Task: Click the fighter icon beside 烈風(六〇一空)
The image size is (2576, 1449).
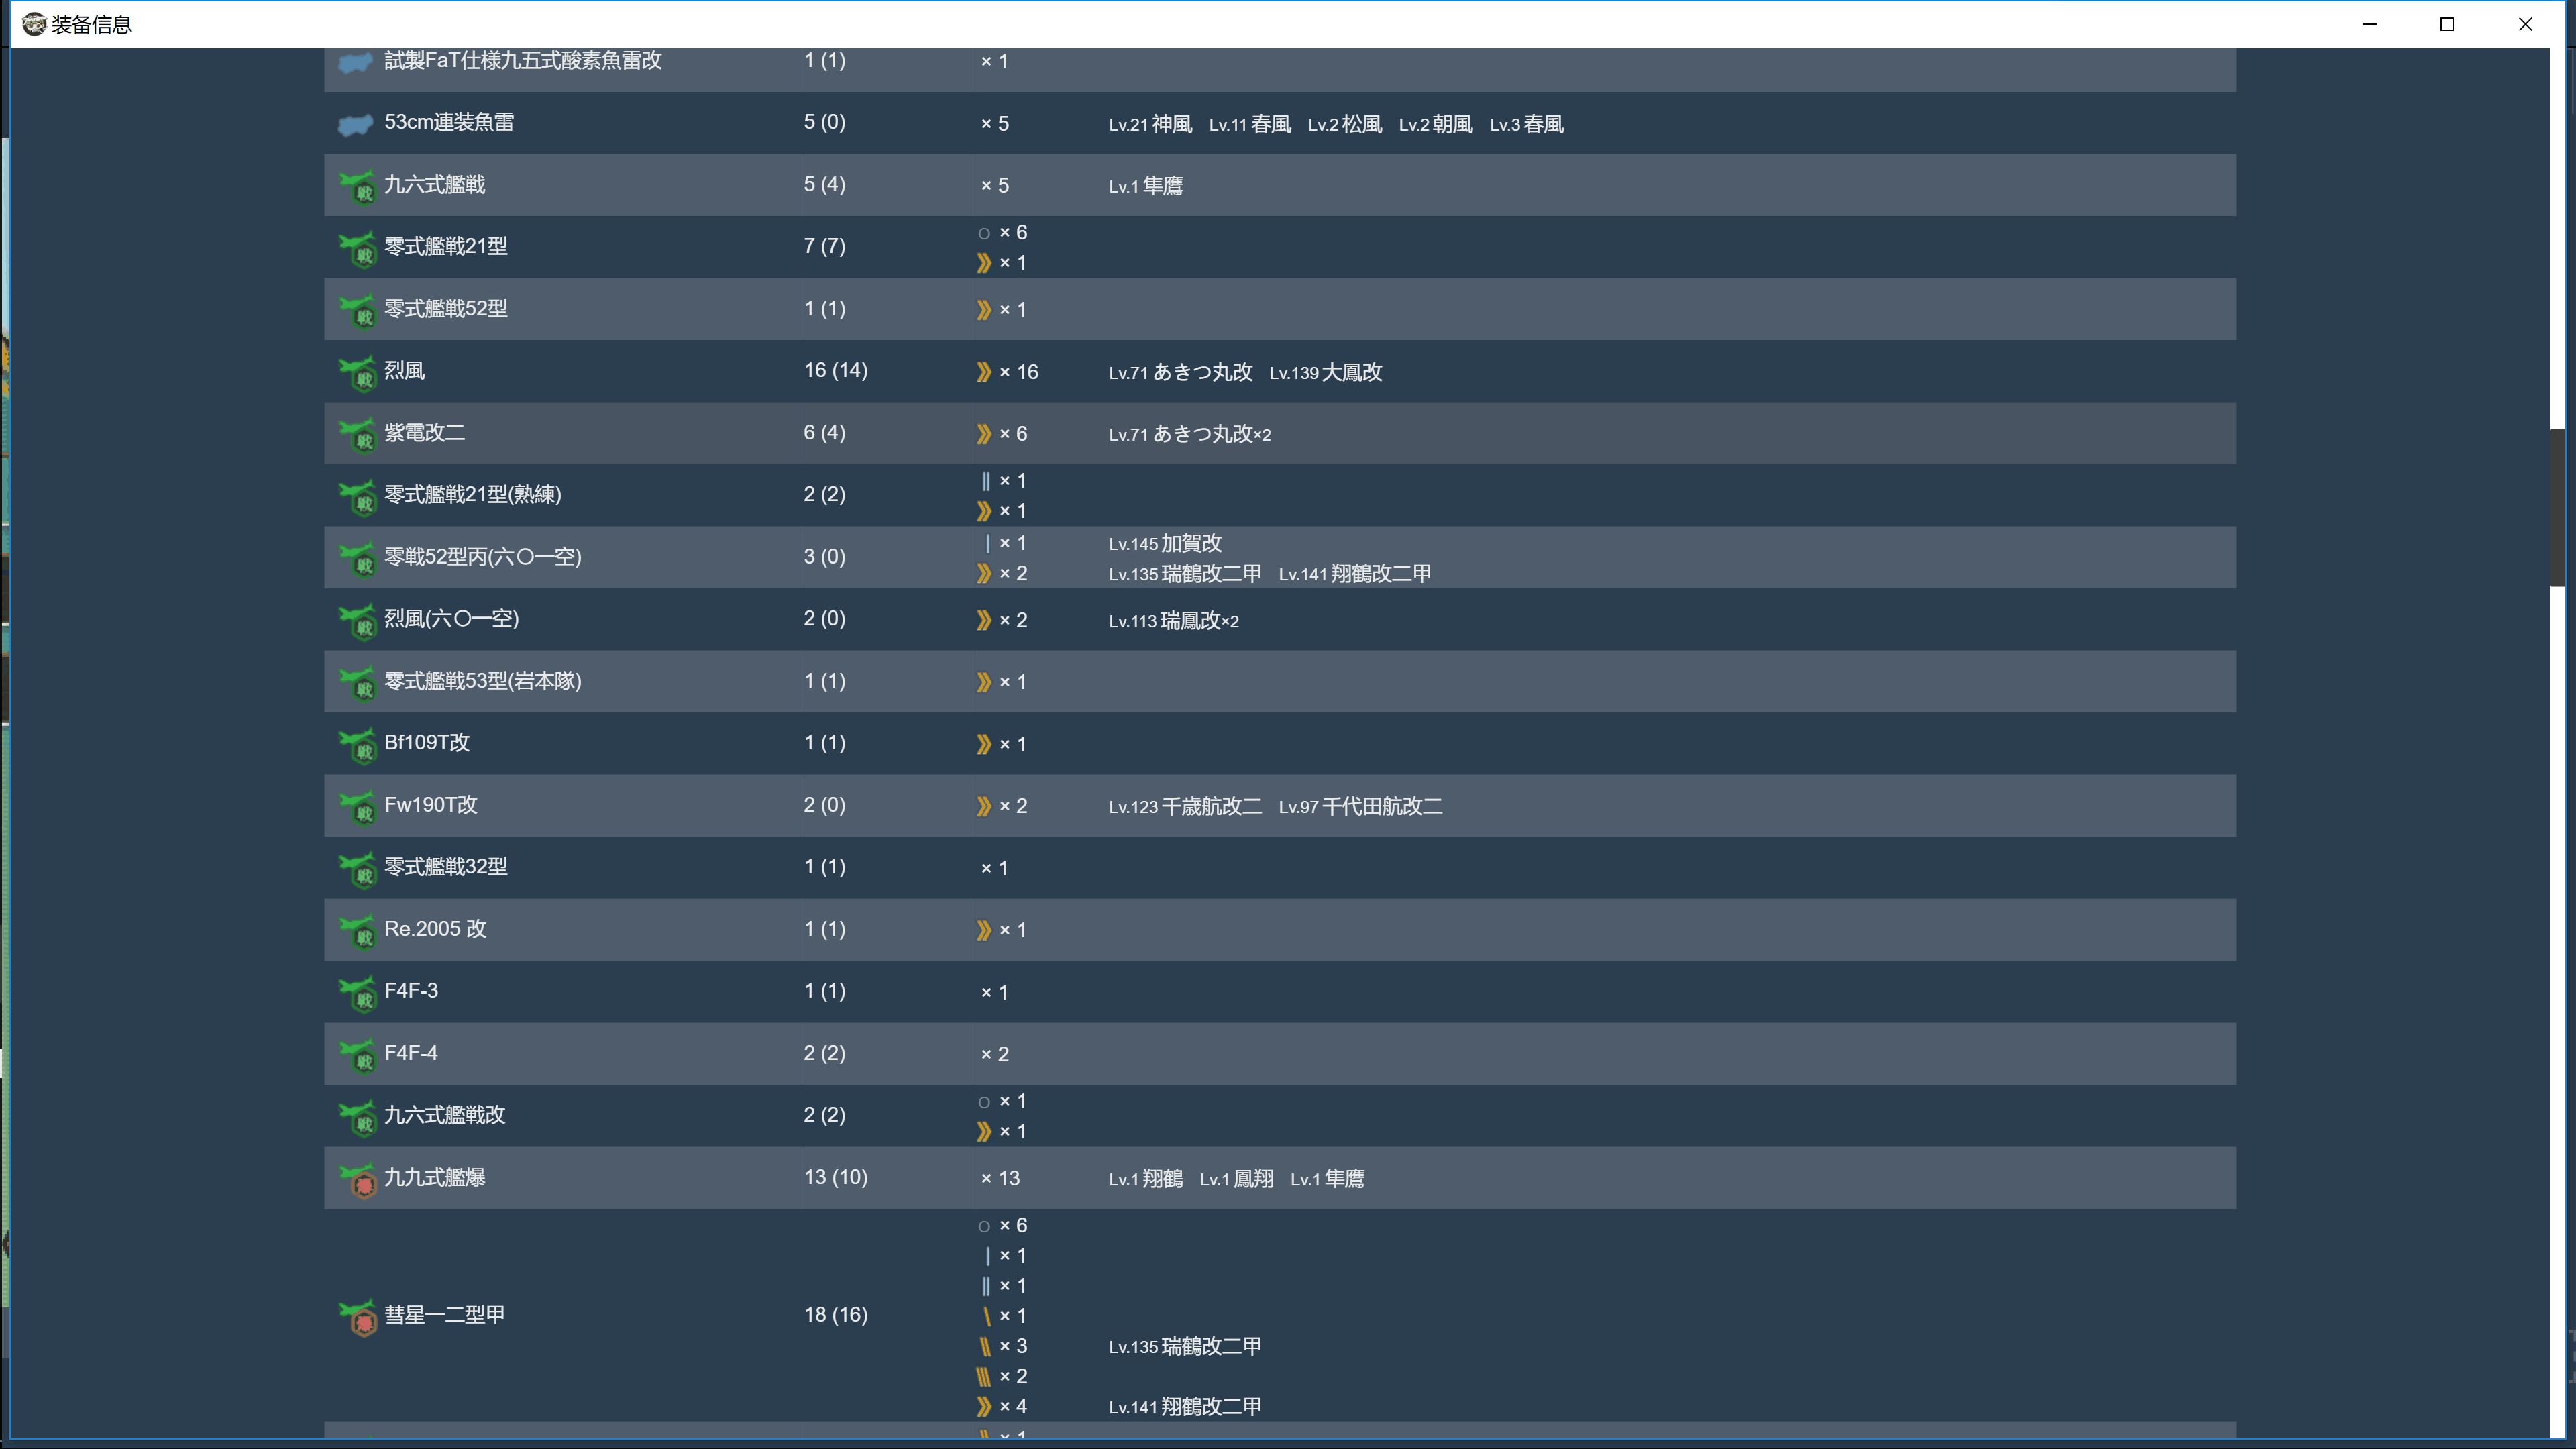Action: [357, 621]
